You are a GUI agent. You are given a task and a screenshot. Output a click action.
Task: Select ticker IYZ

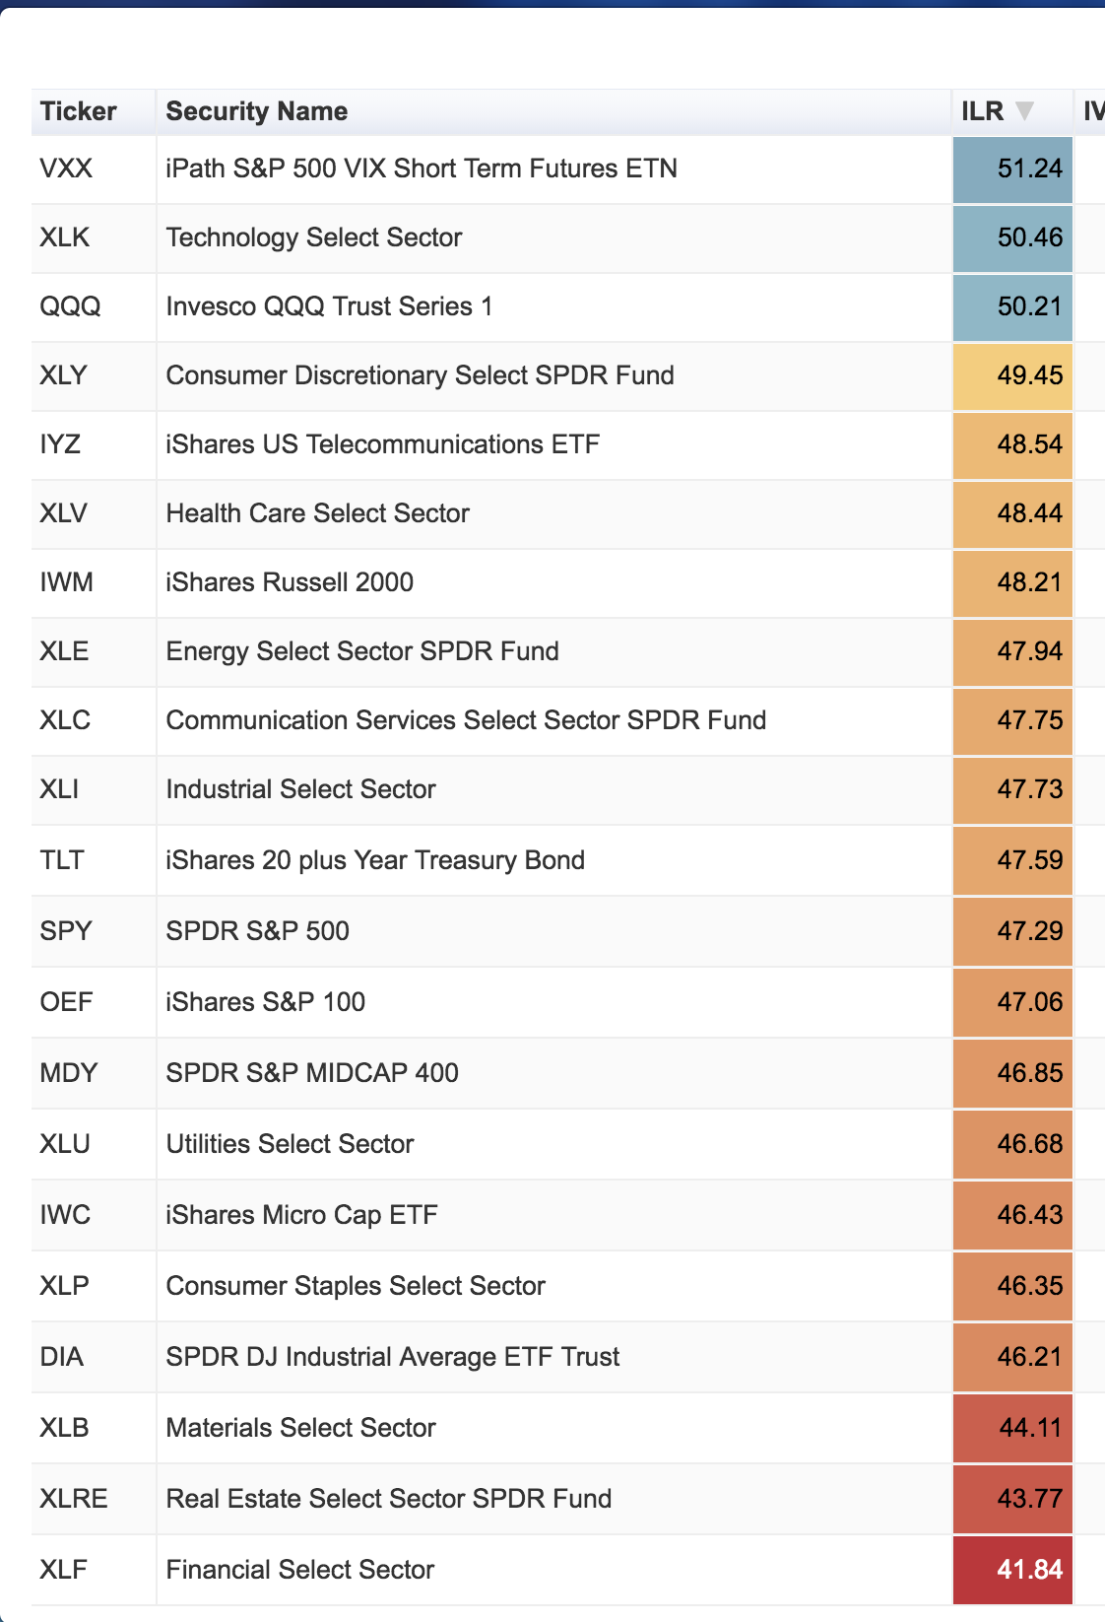tap(60, 444)
